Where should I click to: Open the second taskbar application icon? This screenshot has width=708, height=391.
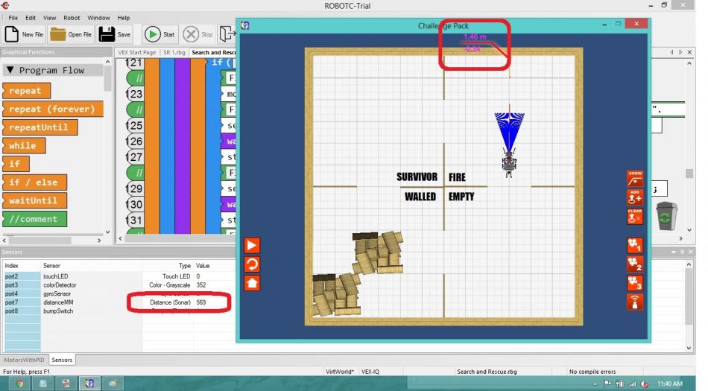43,384
